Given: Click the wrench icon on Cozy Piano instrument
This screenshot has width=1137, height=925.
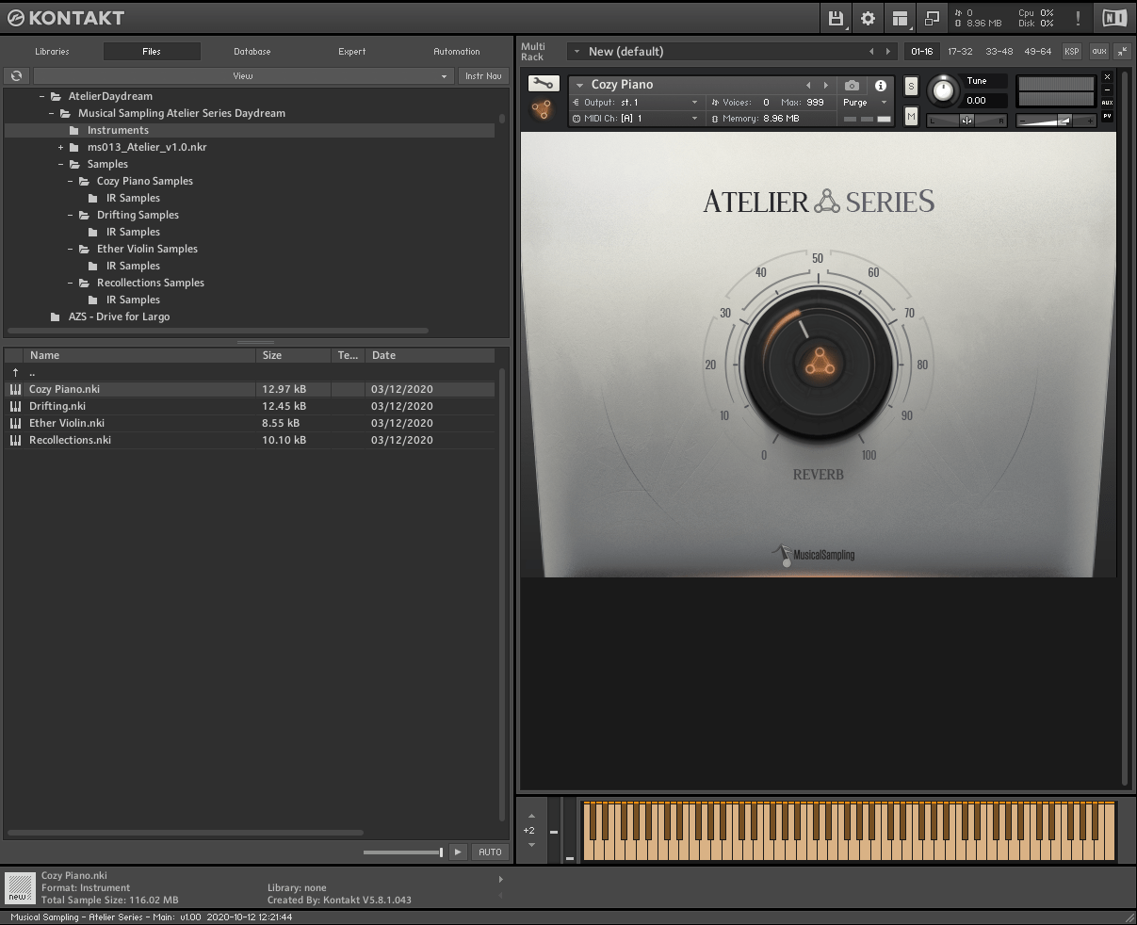Looking at the screenshot, I should tap(543, 83).
